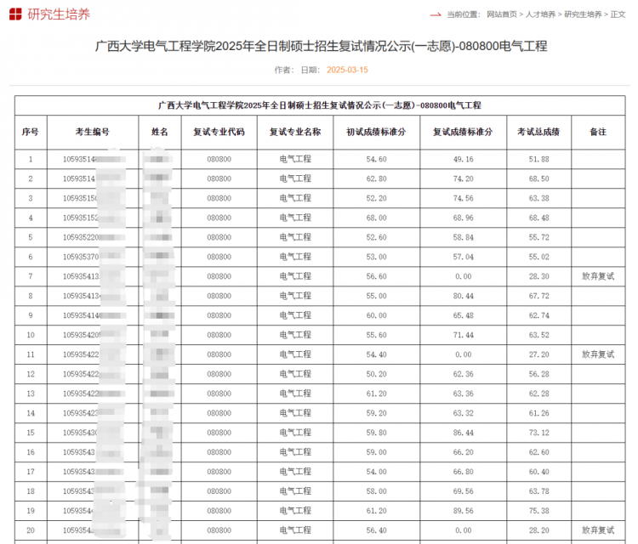Click total score 73.12 in row 15
The image size is (638, 544).
pyautogui.click(x=538, y=433)
